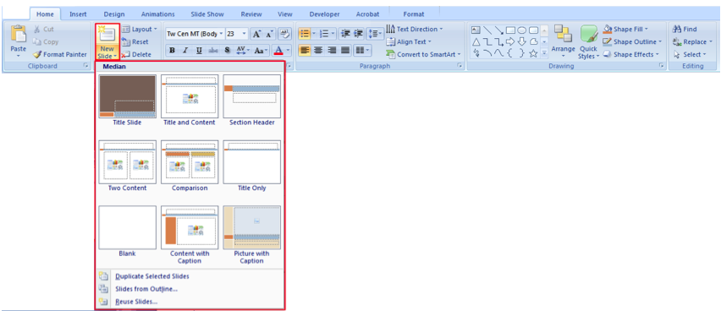Toggle Bold formatting

[172, 50]
